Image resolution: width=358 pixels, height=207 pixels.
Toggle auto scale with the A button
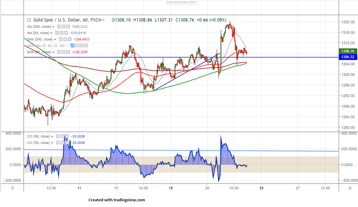click(350, 188)
